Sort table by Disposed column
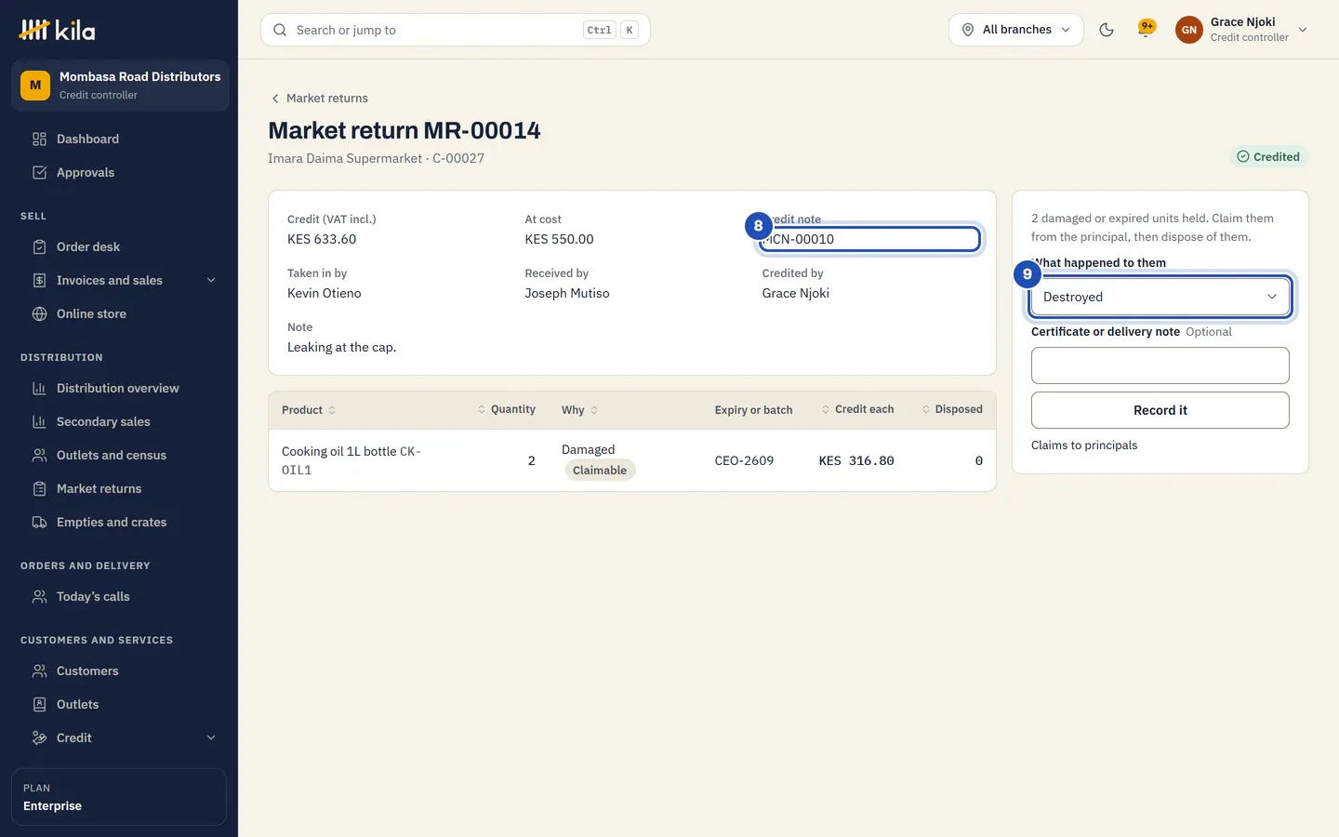This screenshot has height=837, width=1339. tap(952, 410)
